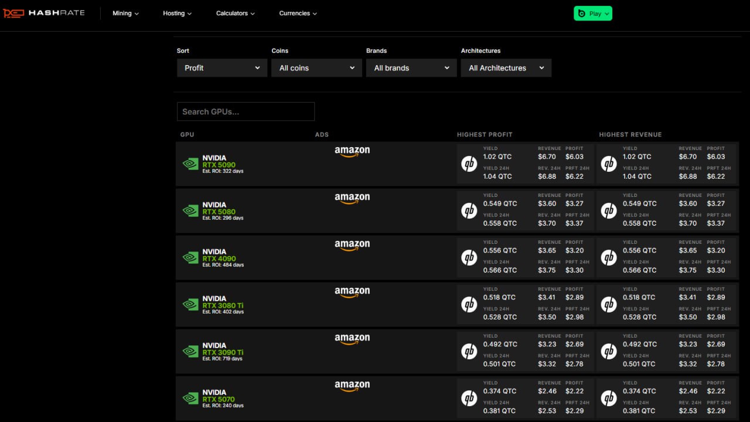Open the Mining menu
Image resolution: width=750 pixels, height=422 pixels.
tap(125, 13)
